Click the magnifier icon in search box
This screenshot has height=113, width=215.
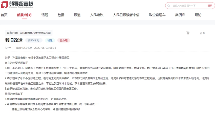tap(169, 6)
